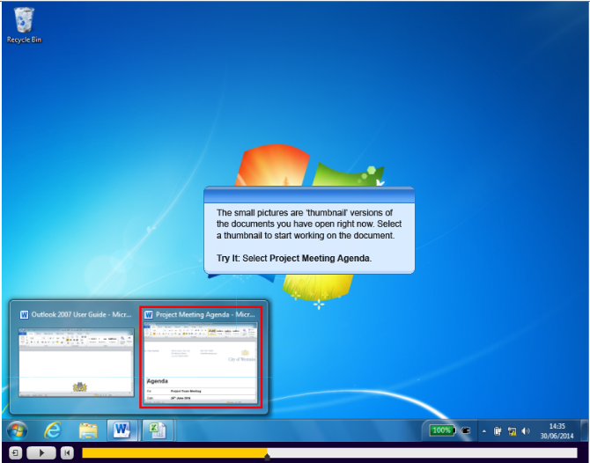
Task: Open the Recycle Bin desktop icon
Action: [23, 22]
